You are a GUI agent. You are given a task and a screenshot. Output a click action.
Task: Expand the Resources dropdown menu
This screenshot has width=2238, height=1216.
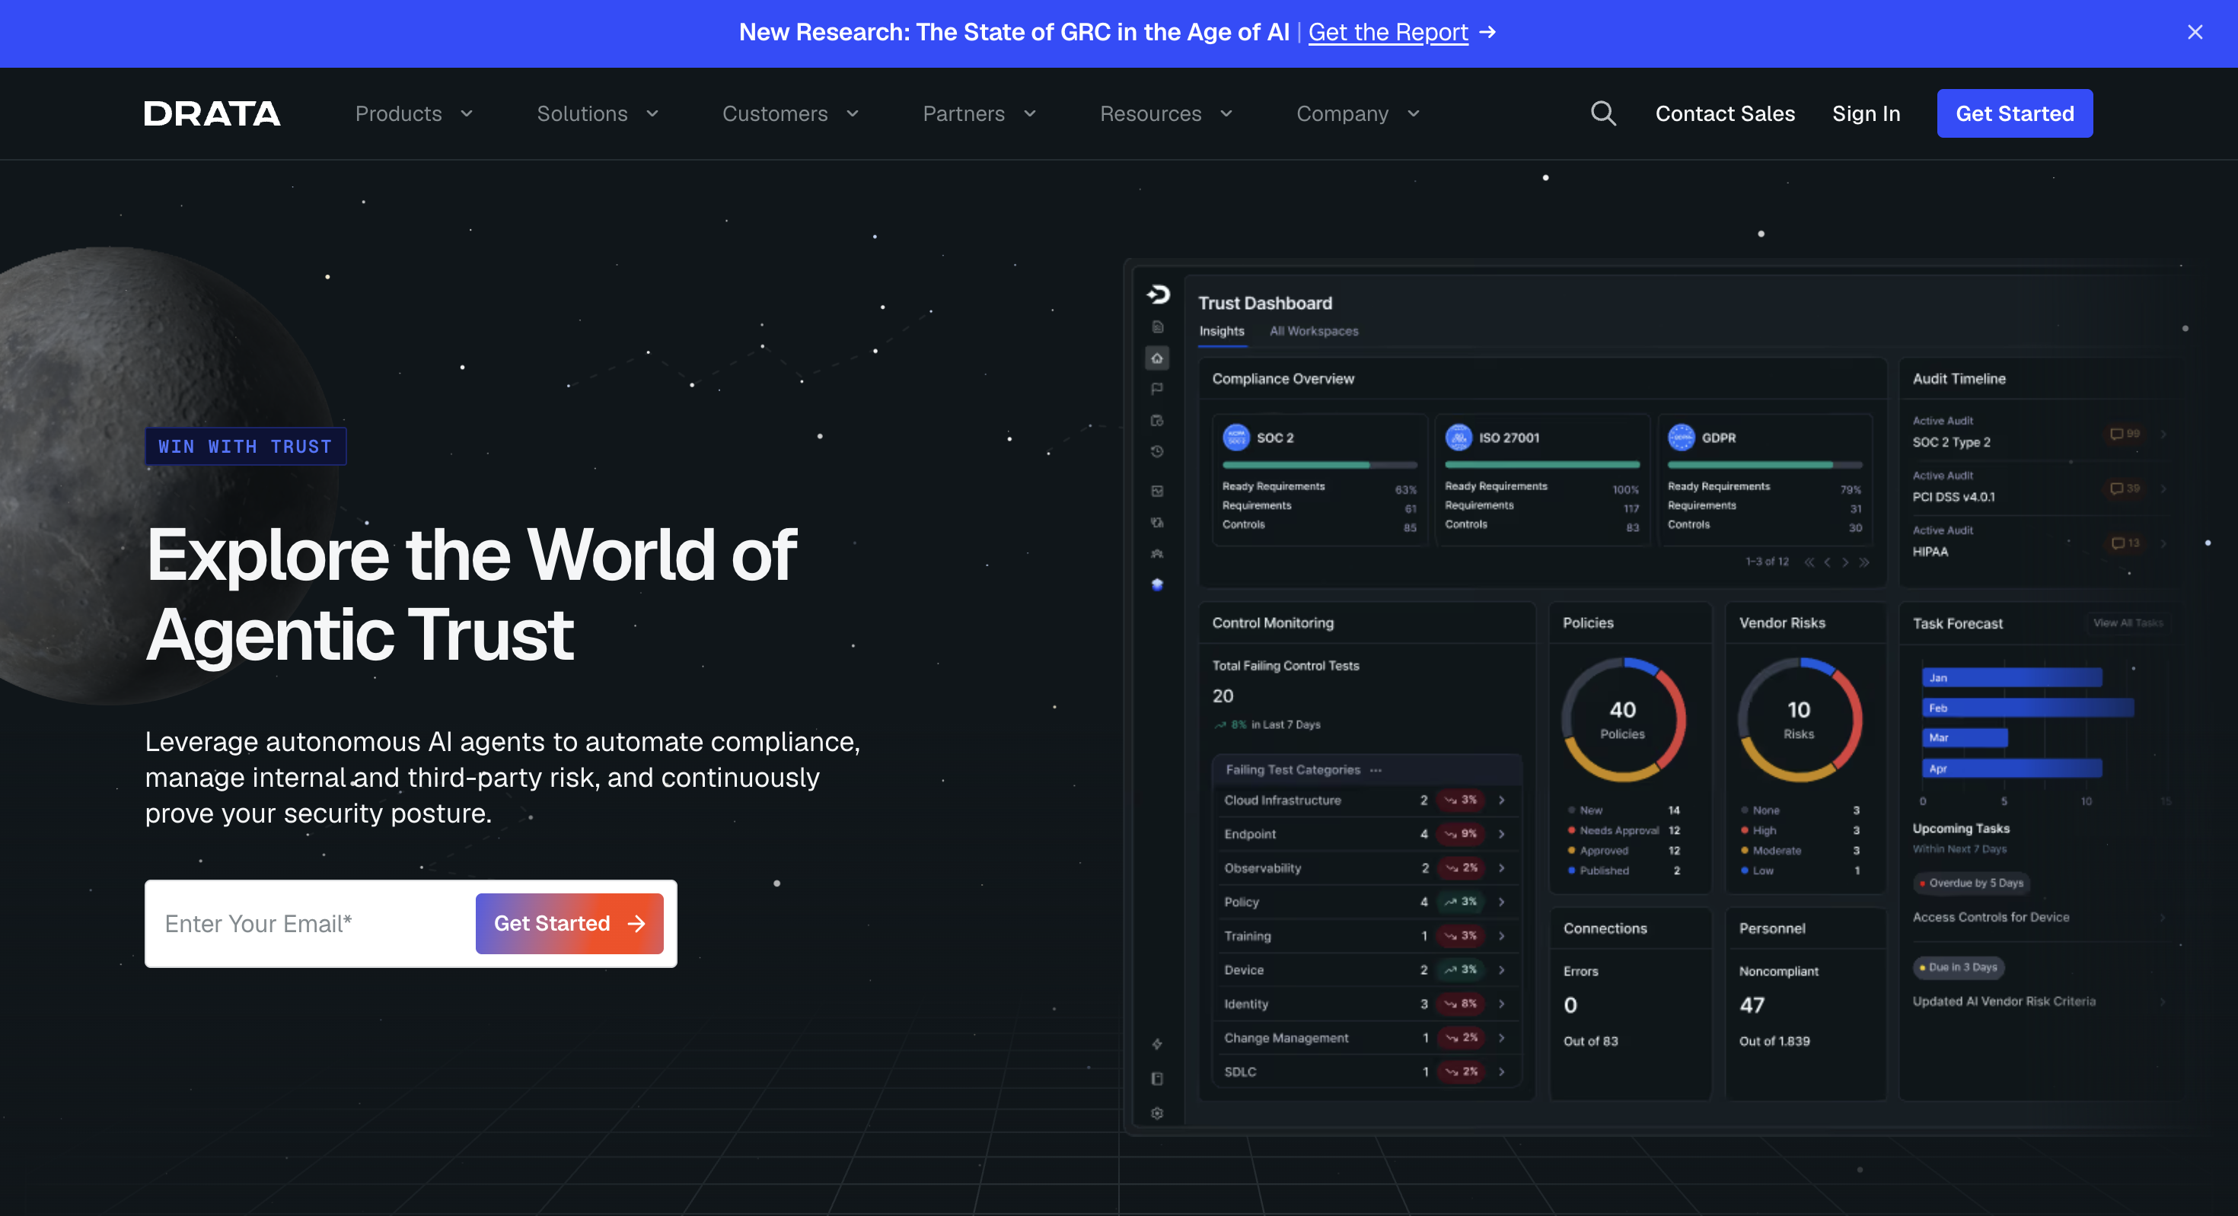click(1166, 114)
